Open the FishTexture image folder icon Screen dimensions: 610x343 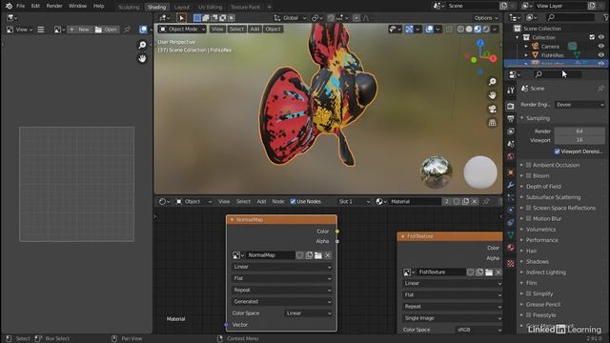point(489,272)
